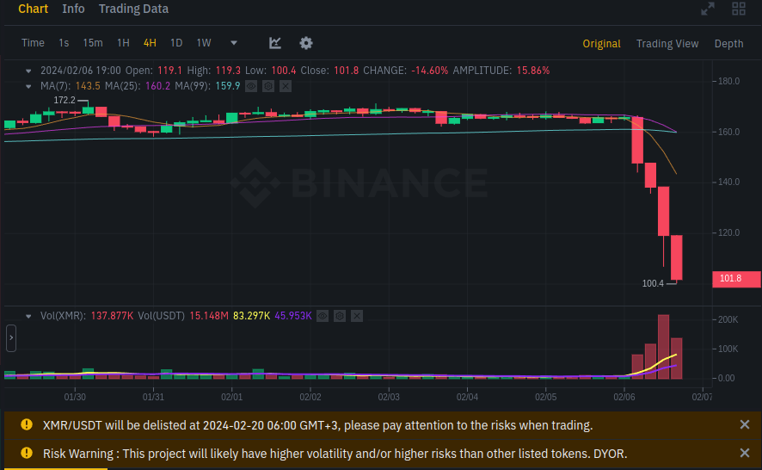The image size is (762, 470).
Task: Select the 1D interval
Action: pos(176,43)
